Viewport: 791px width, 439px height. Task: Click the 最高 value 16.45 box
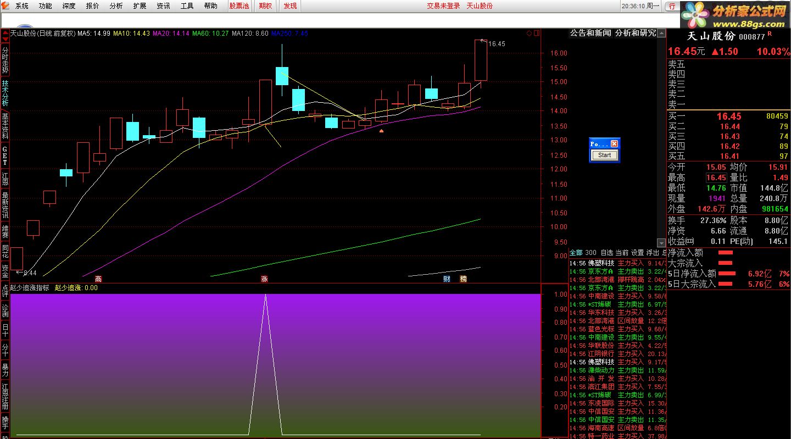(x=716, y=177)
